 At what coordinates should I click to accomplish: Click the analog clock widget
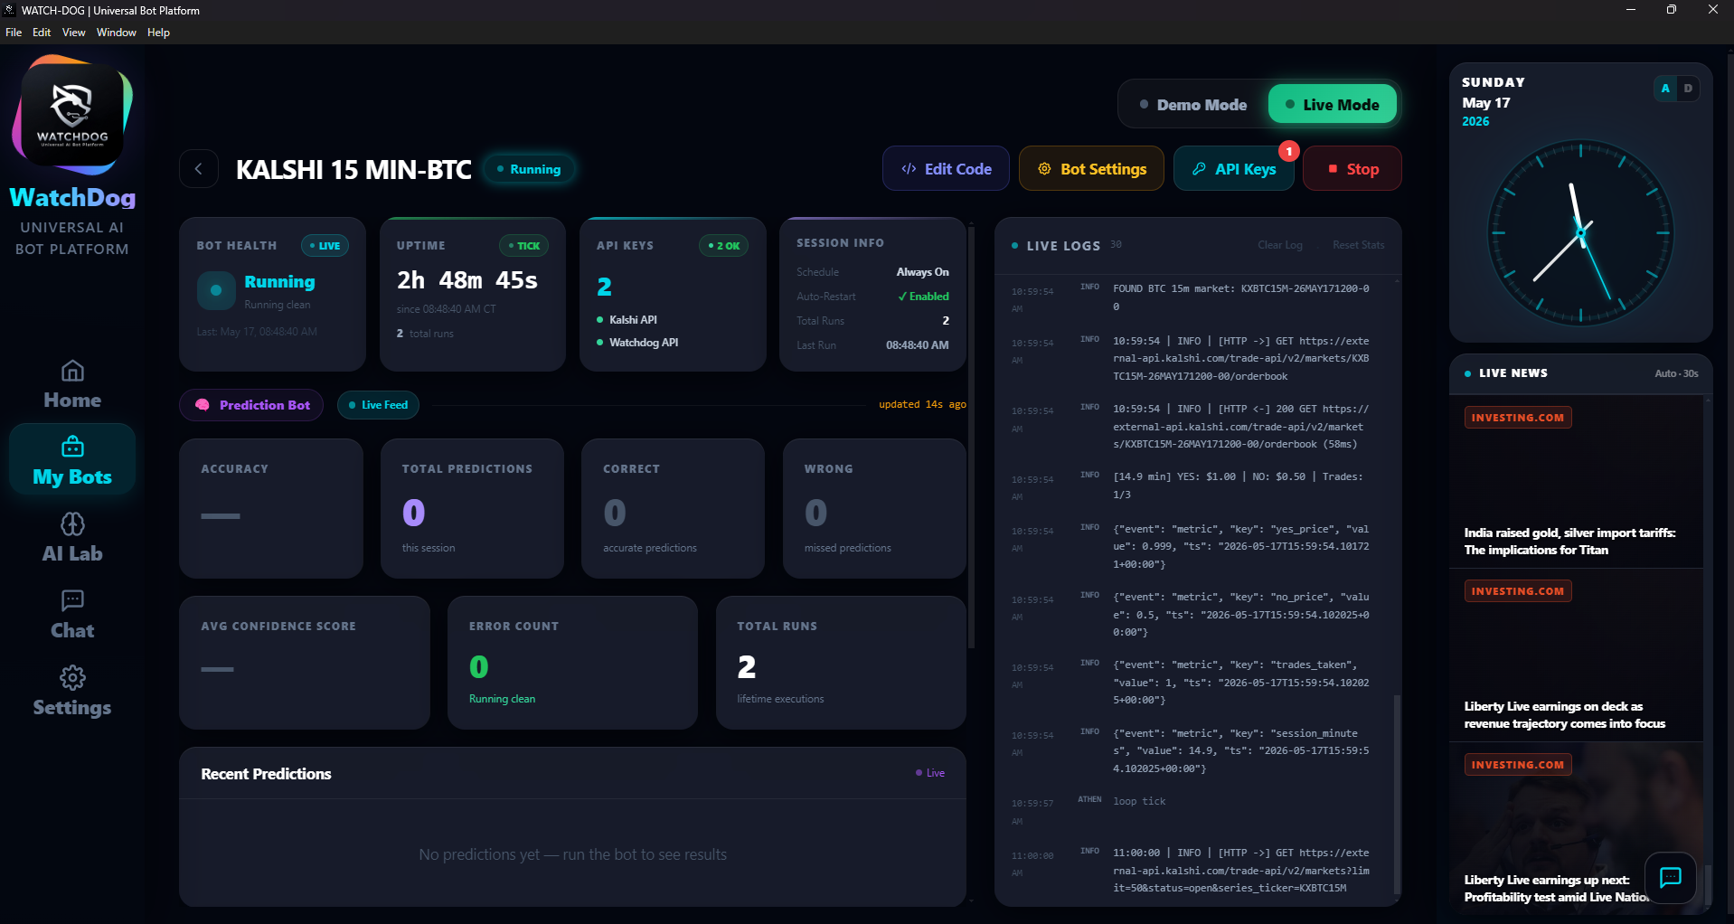(1580, 233)
